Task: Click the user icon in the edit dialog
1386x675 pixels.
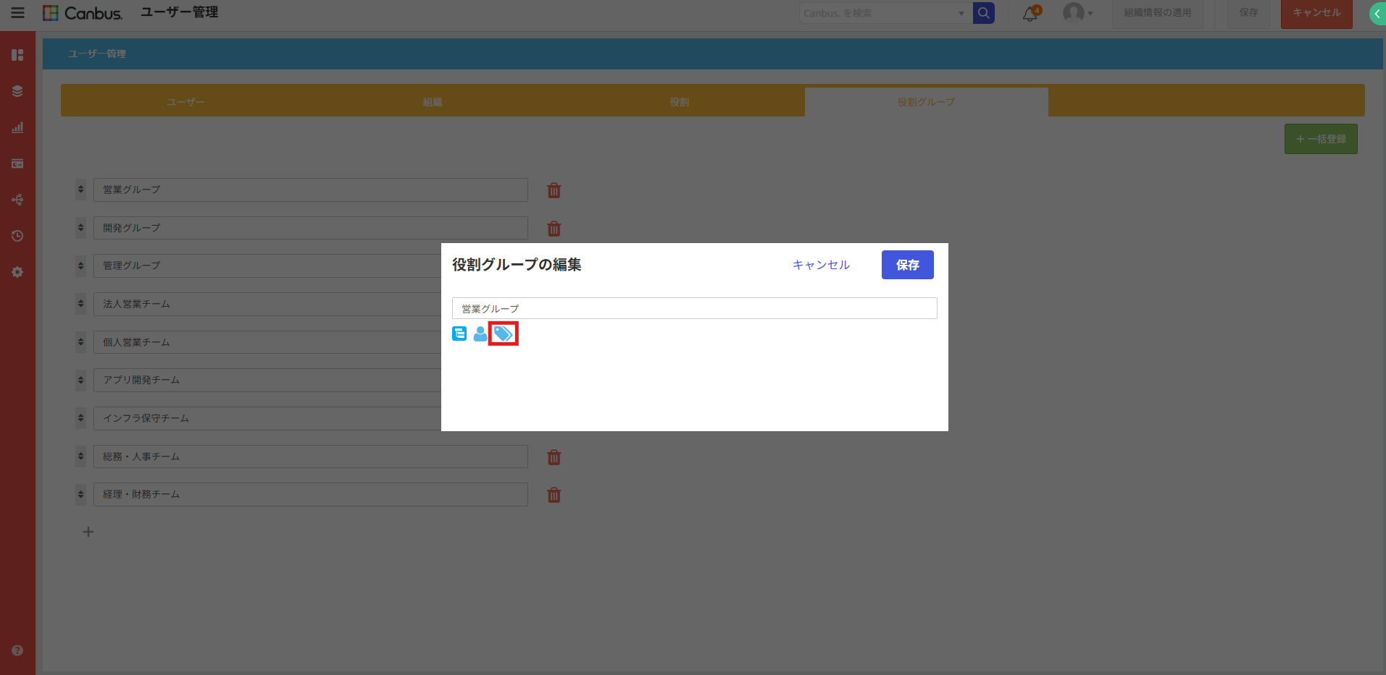Action: tap(480, 334)
